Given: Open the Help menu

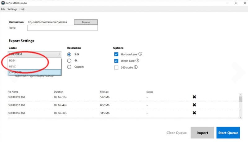Looking at the screenshot, I should point(22,9).
